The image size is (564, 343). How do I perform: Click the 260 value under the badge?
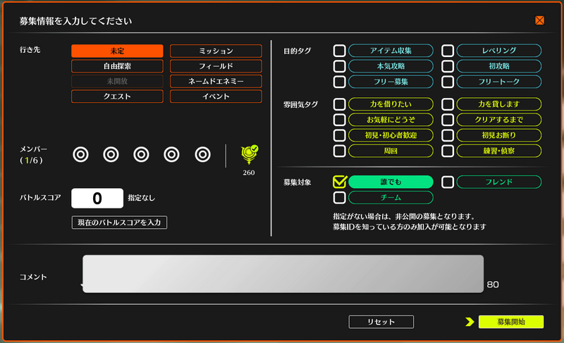pyautogui.click(x=249, y=173)
